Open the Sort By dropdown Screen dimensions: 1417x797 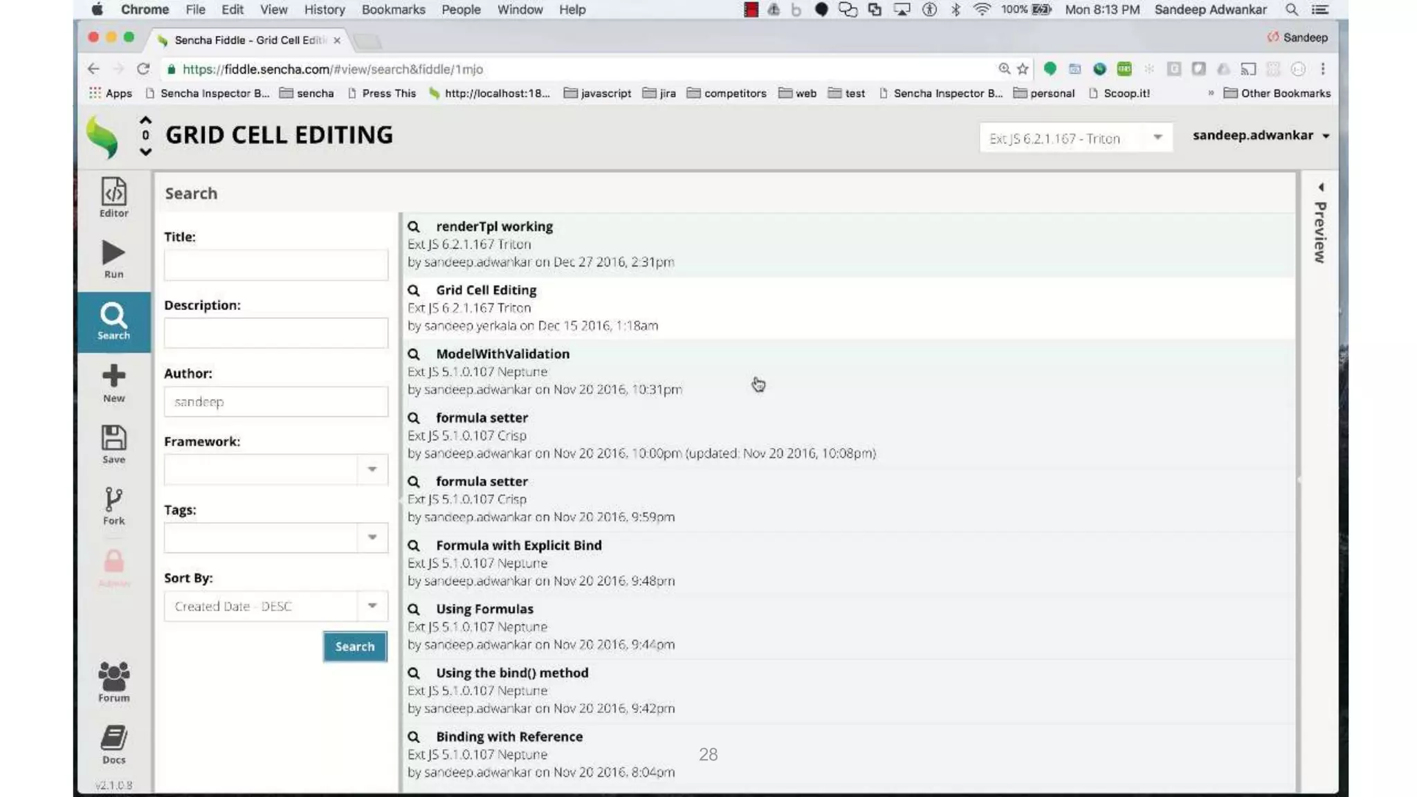pyautogui.click(x=372, y=606)
